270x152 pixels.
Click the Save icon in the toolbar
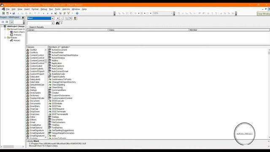point(13,13)
